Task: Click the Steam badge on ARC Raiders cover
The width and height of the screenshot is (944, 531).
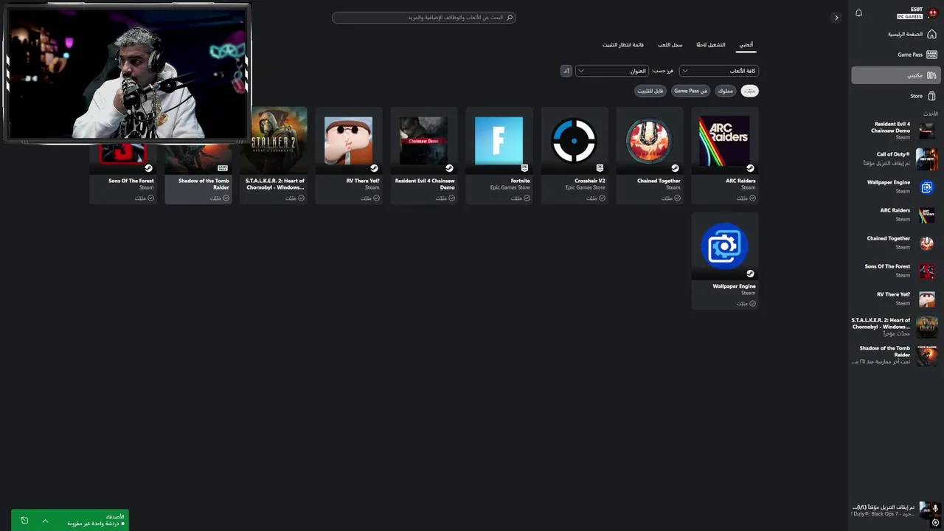Action: coord(750,168)
